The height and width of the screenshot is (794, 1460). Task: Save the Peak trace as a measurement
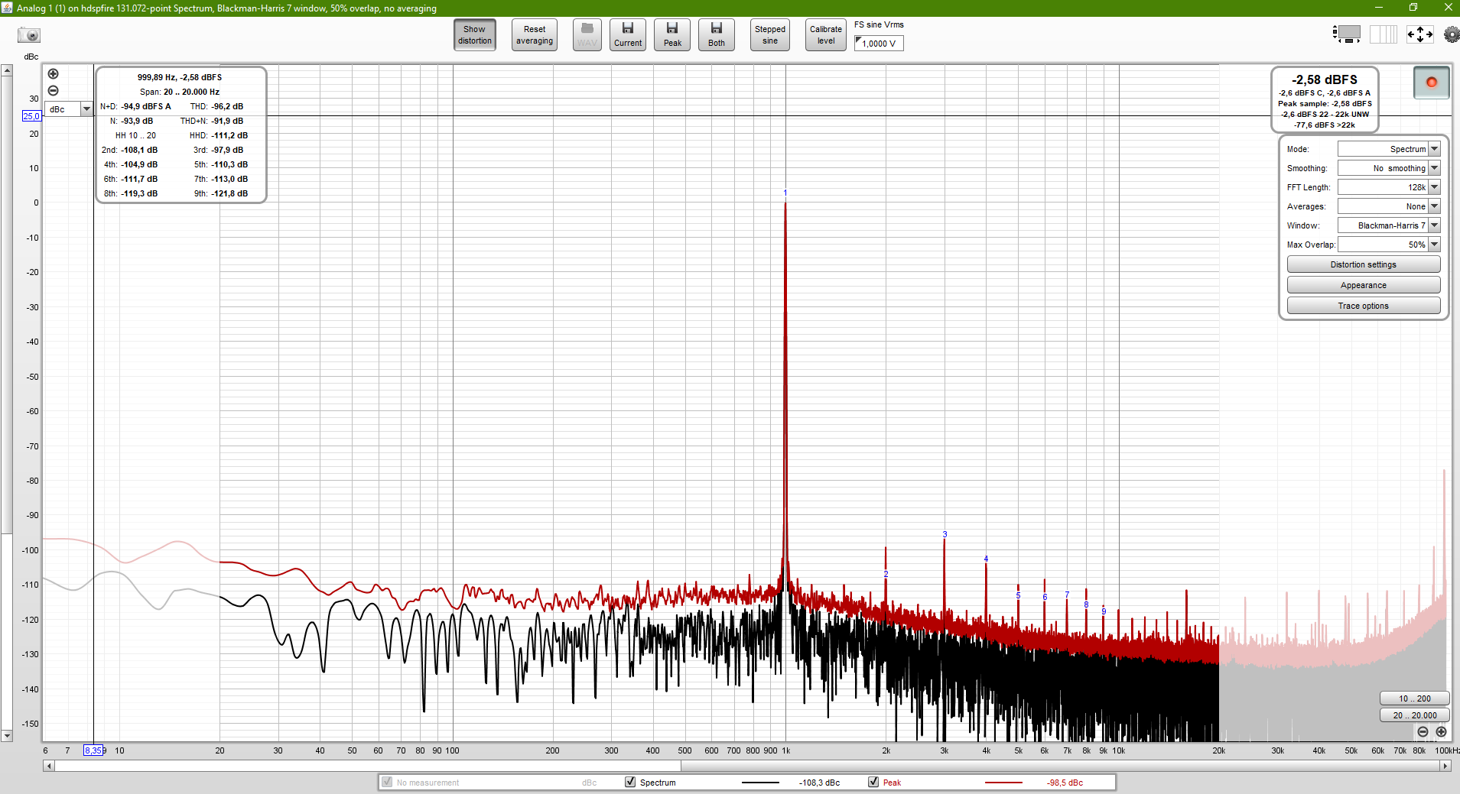(x=672, y=35)
